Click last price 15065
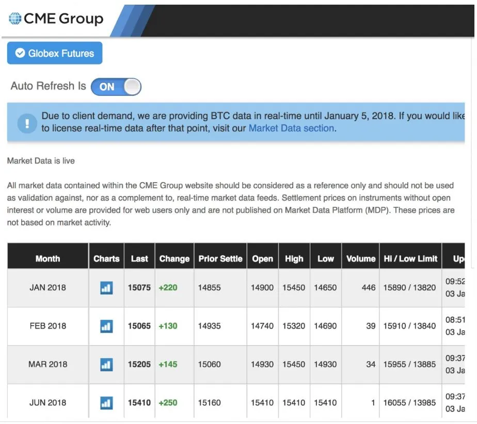Screen dimensions: 477x424 (x=139, y=326)
